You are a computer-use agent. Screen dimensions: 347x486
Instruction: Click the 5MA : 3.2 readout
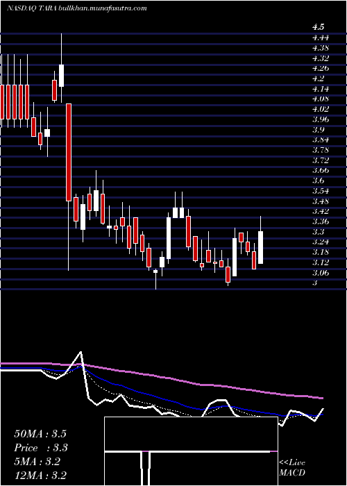click(37, 462)
